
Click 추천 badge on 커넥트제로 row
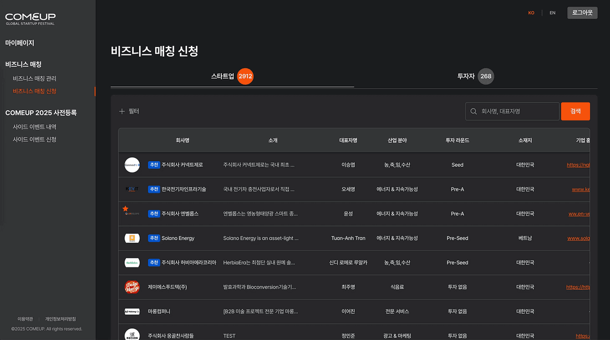[x=154, y=165]
